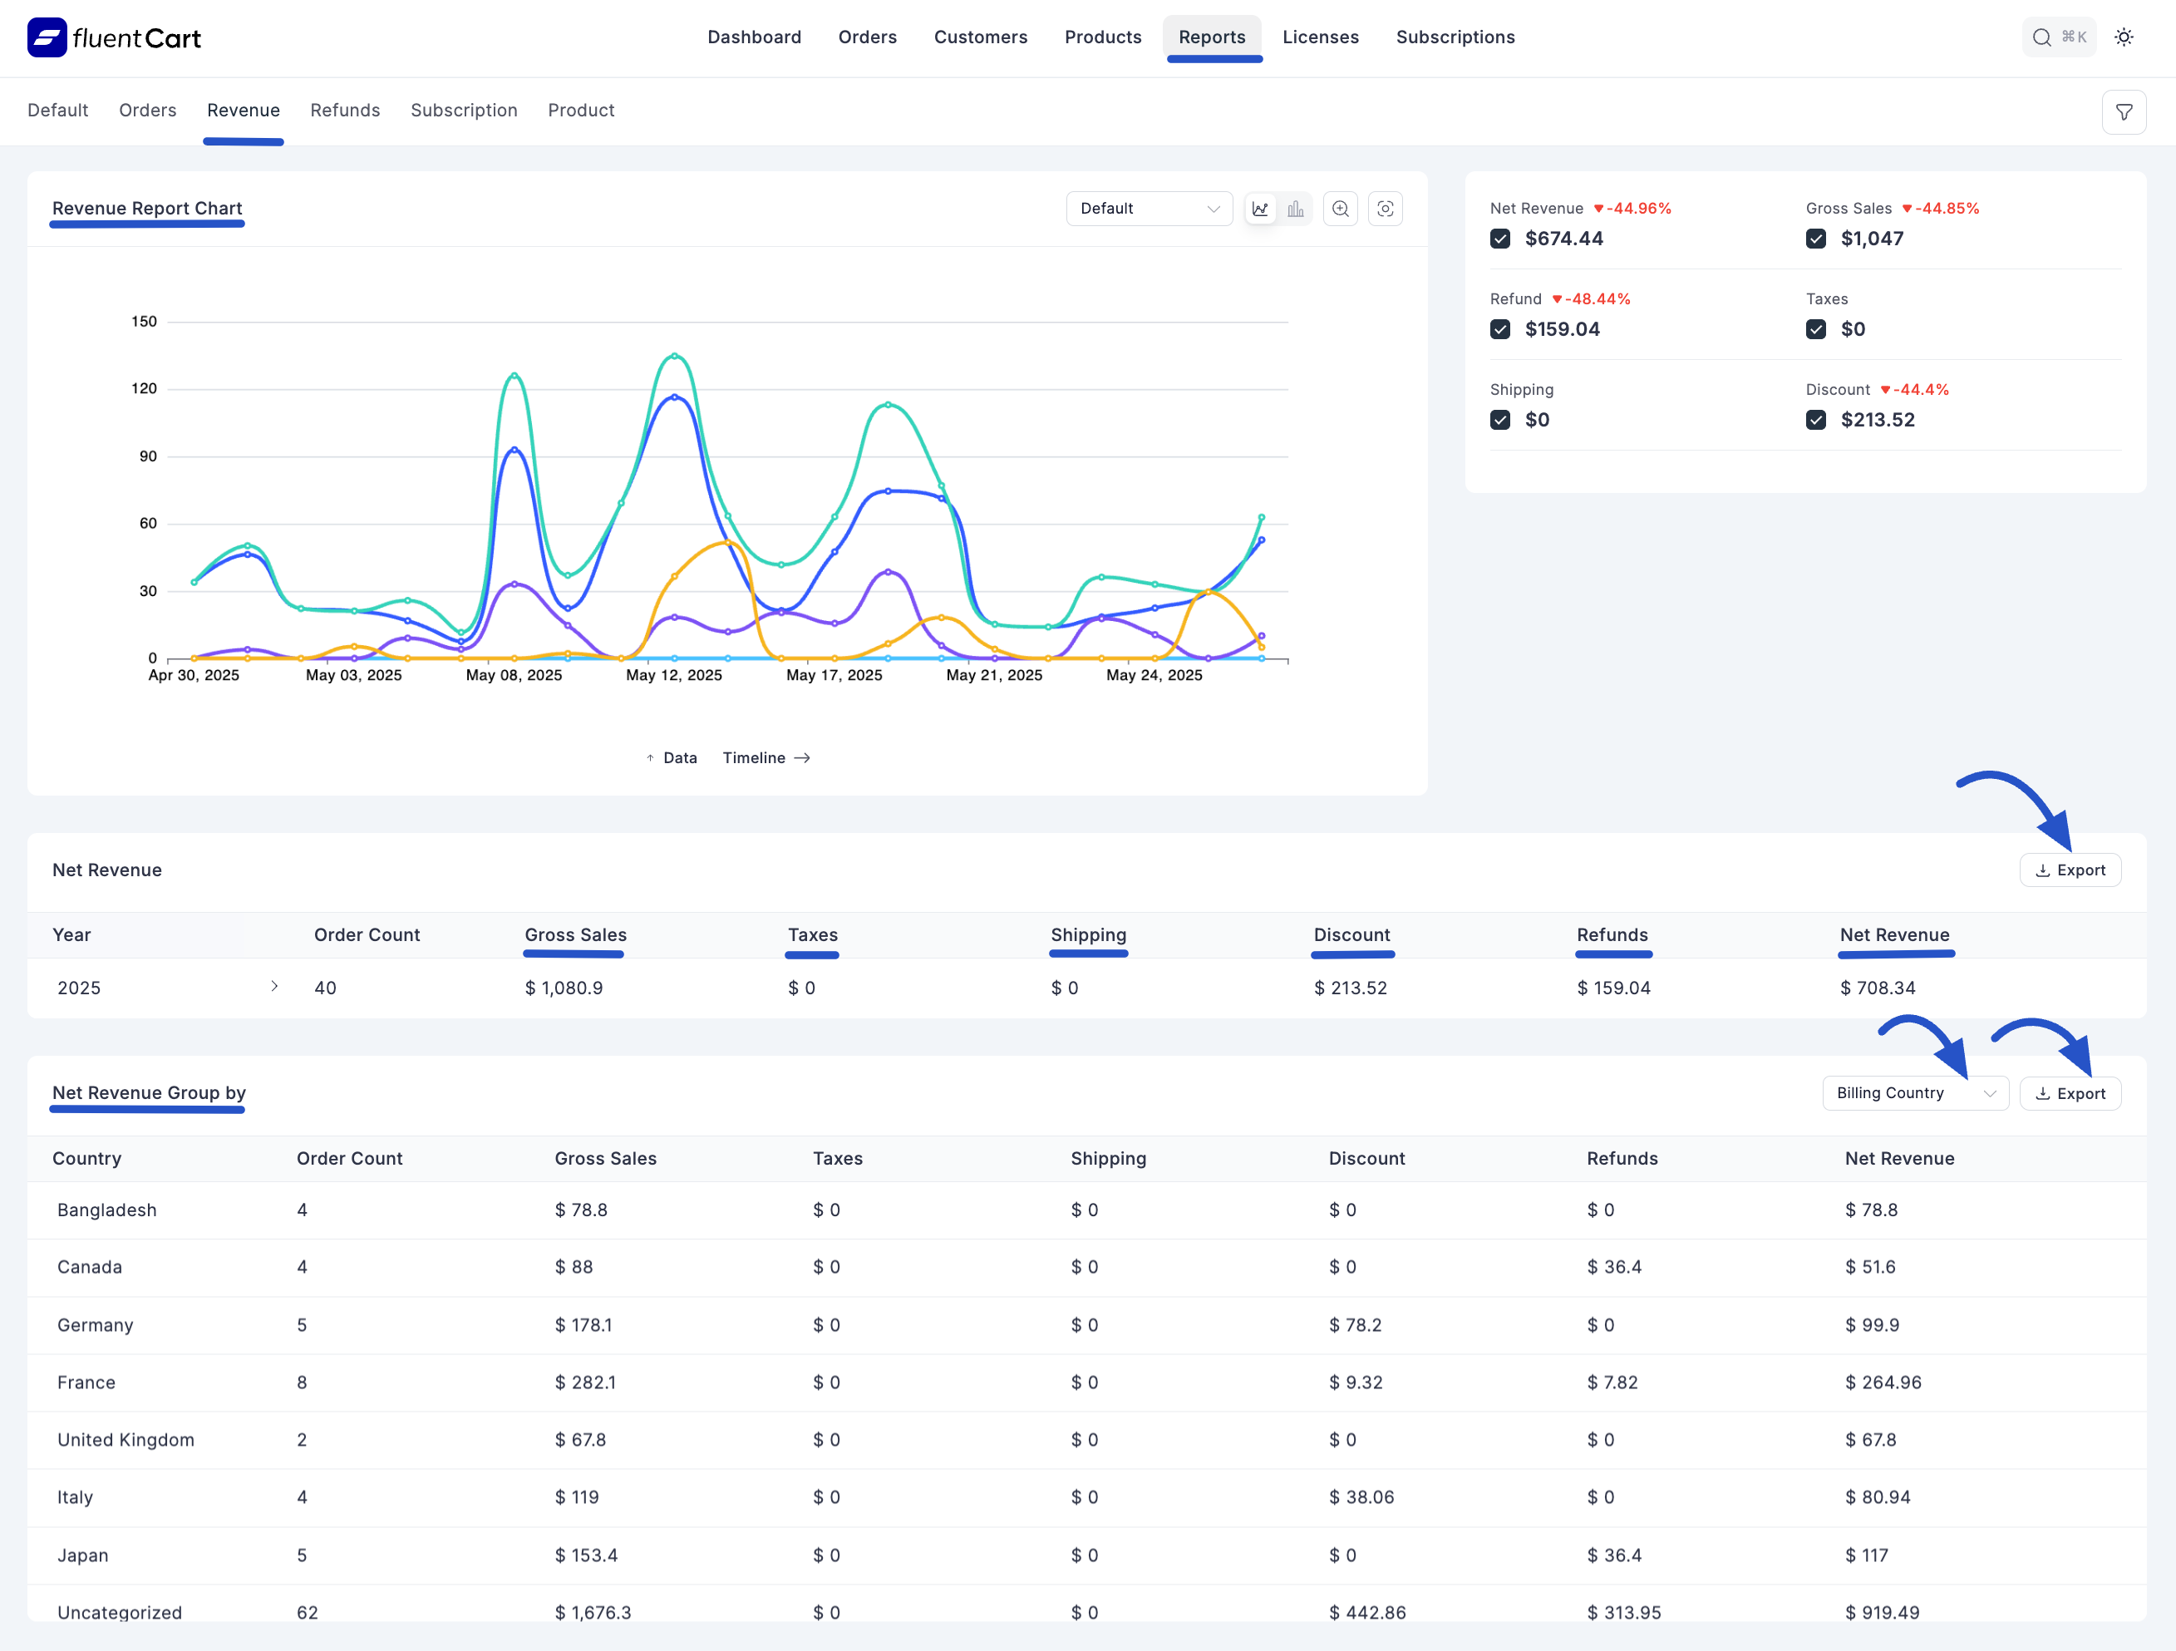
Task: Expand the 2025 row in Net Revenue table
Action: point(274,987)
